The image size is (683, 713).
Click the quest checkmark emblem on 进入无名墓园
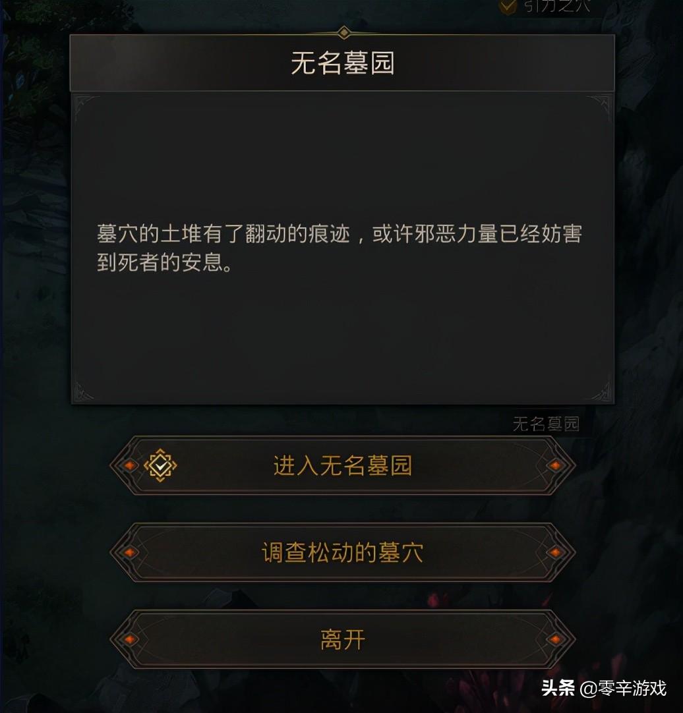[160, 465]
